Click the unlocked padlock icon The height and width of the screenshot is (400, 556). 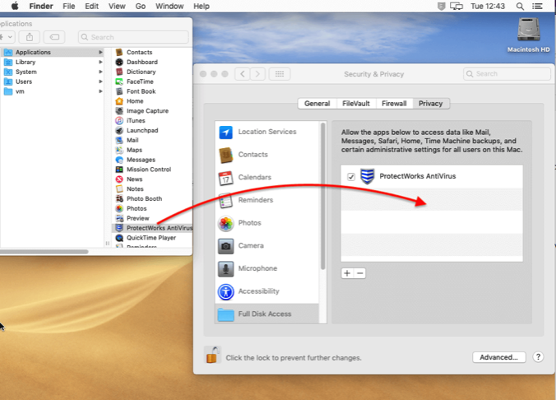(x=212, y=355)
